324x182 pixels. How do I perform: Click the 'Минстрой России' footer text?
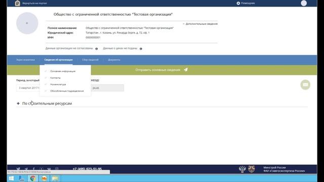(x=274, y=167)
